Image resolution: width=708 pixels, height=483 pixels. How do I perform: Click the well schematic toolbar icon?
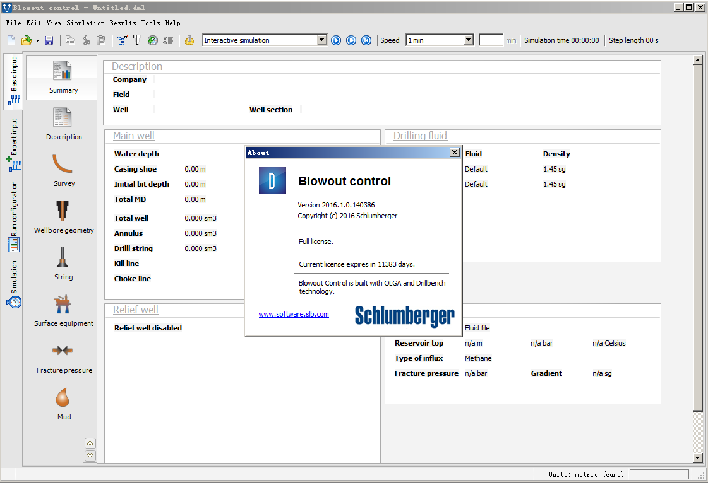(x=137, y=40)
